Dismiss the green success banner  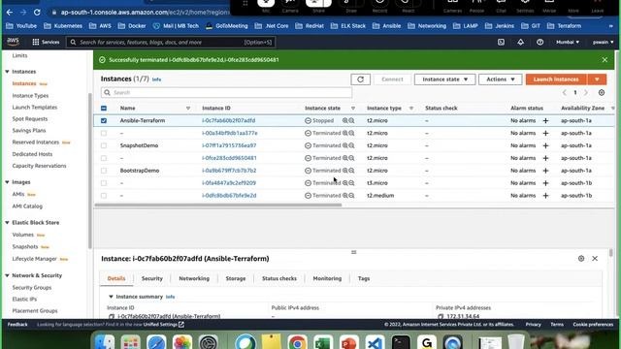(605, 60)
